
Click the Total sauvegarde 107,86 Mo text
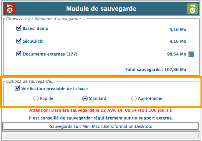pyautogui.click(x=155, y=69)
